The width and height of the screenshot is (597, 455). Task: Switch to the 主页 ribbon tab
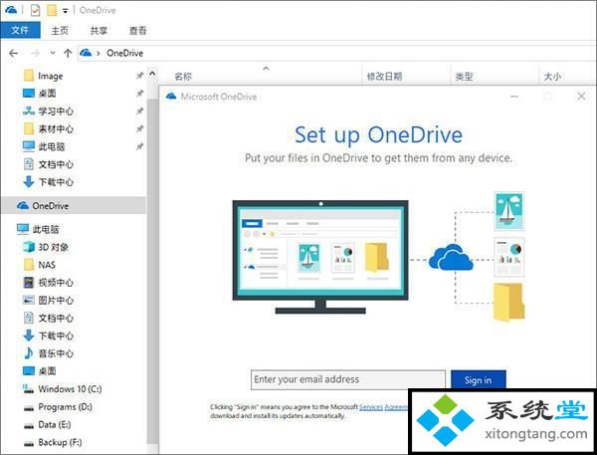tap(60, 31)
